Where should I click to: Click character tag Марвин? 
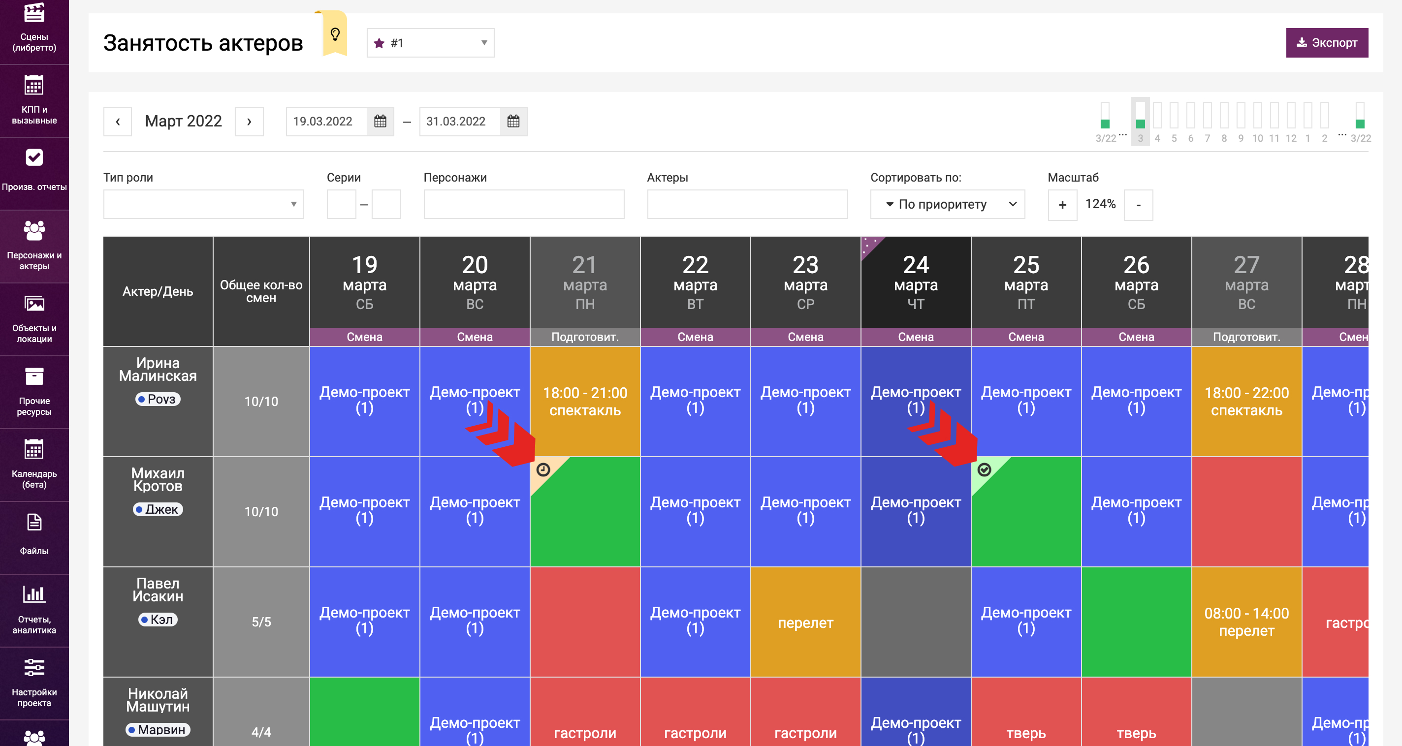[158, 730]
